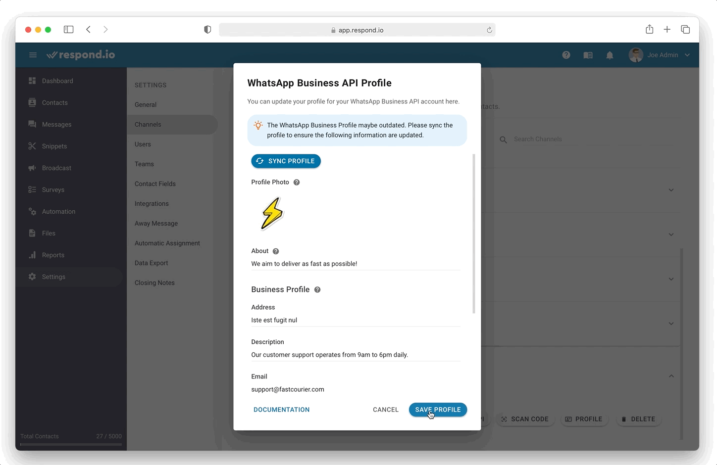Show the Safari sidebar toggle
The height and width of the screenshot is (465, 717).
point(69,30)
